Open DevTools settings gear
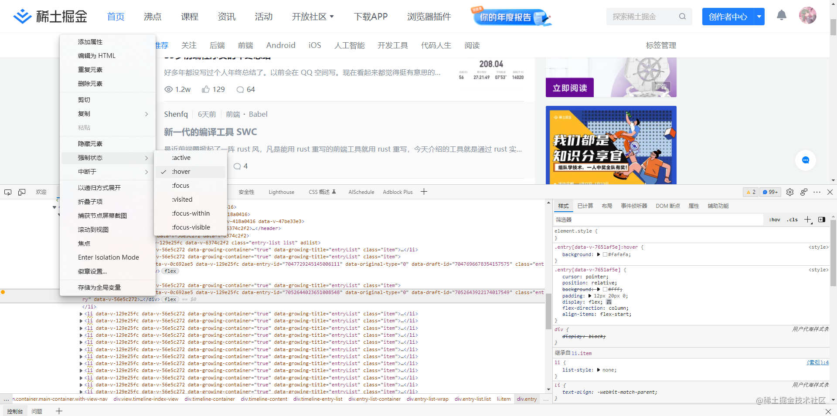 click(790, 192)
